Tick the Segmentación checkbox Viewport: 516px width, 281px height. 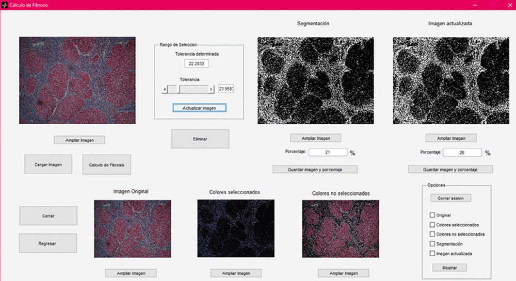(x=432, y=244)
